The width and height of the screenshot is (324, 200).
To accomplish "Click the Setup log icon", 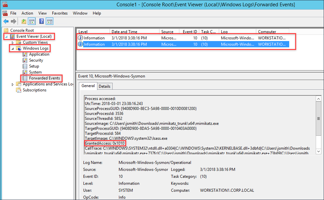I will 25,66.
